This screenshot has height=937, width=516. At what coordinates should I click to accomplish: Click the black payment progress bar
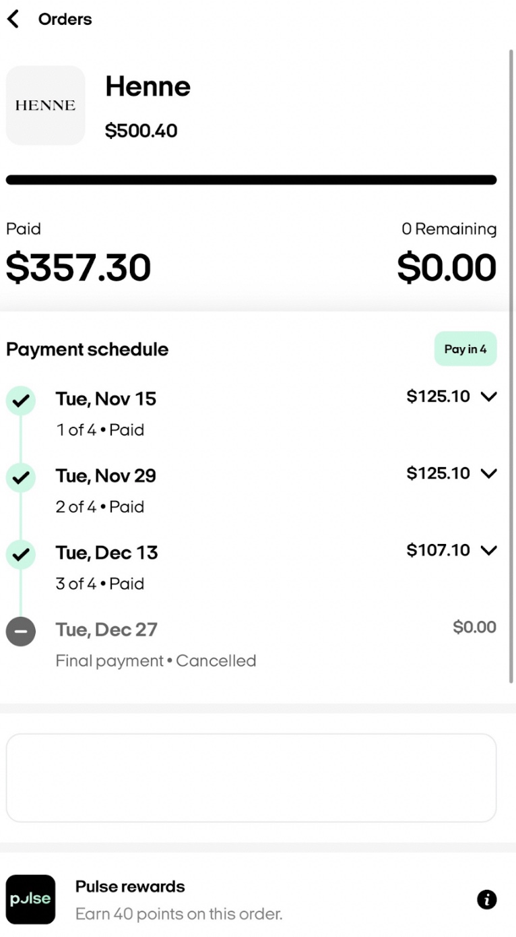251,180
